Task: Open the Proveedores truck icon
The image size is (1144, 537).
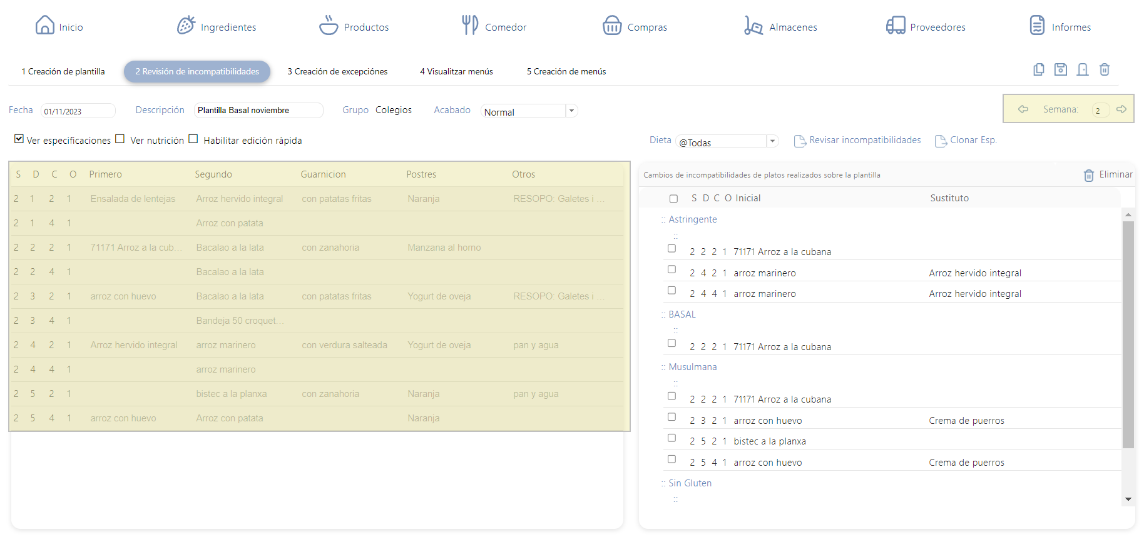Action: click(x=895, y=26)
